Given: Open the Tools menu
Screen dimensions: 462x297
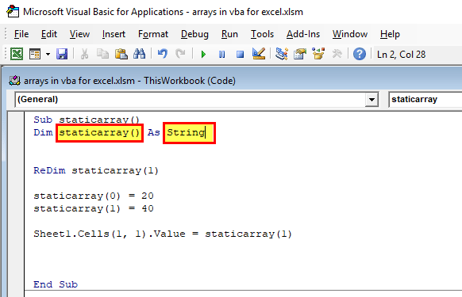Looking at the screenshot, I should (262, 34).
